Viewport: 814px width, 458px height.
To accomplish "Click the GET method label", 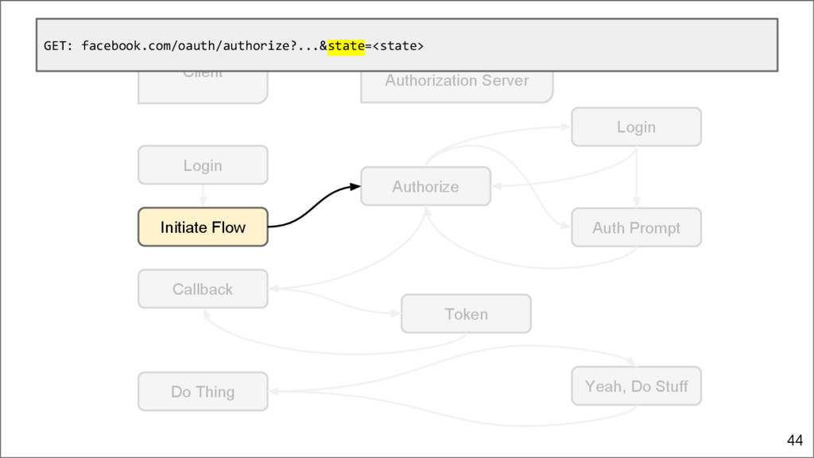I will click(57, 46).
